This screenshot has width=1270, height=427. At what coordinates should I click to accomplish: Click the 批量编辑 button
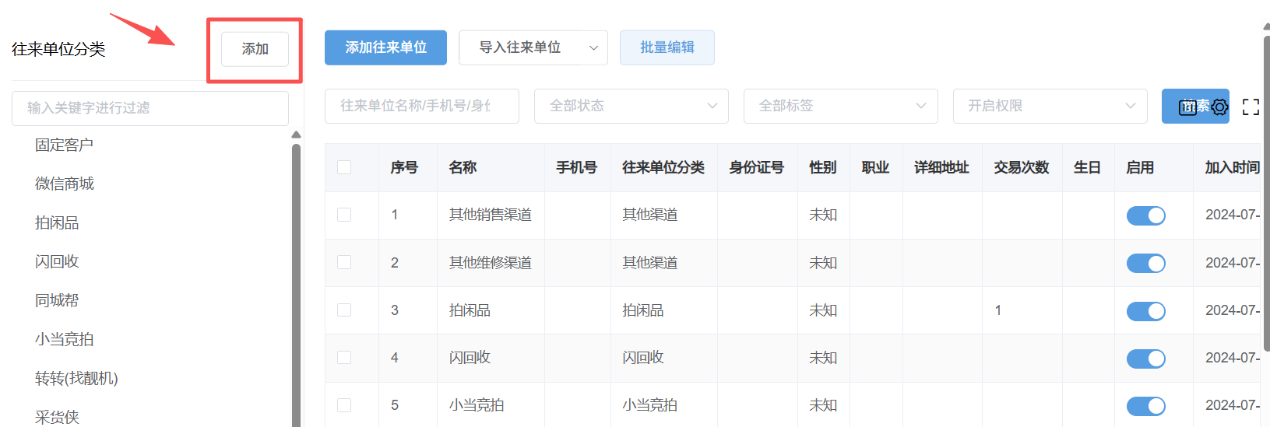667,47
